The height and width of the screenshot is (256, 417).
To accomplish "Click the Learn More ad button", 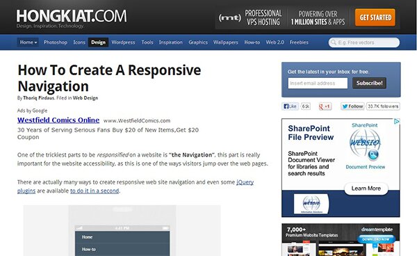I will click(x=366, y=189).
